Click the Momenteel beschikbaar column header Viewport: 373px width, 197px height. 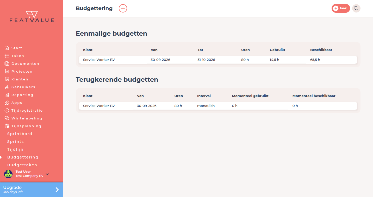tap(314, 96)
